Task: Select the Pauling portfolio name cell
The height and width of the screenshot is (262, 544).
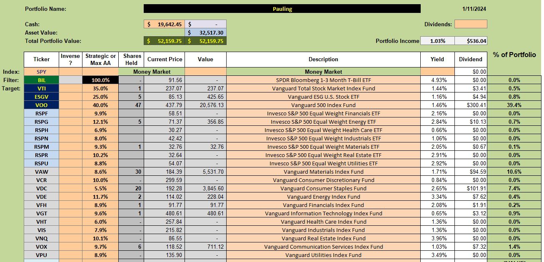Action: pos(282,9)
